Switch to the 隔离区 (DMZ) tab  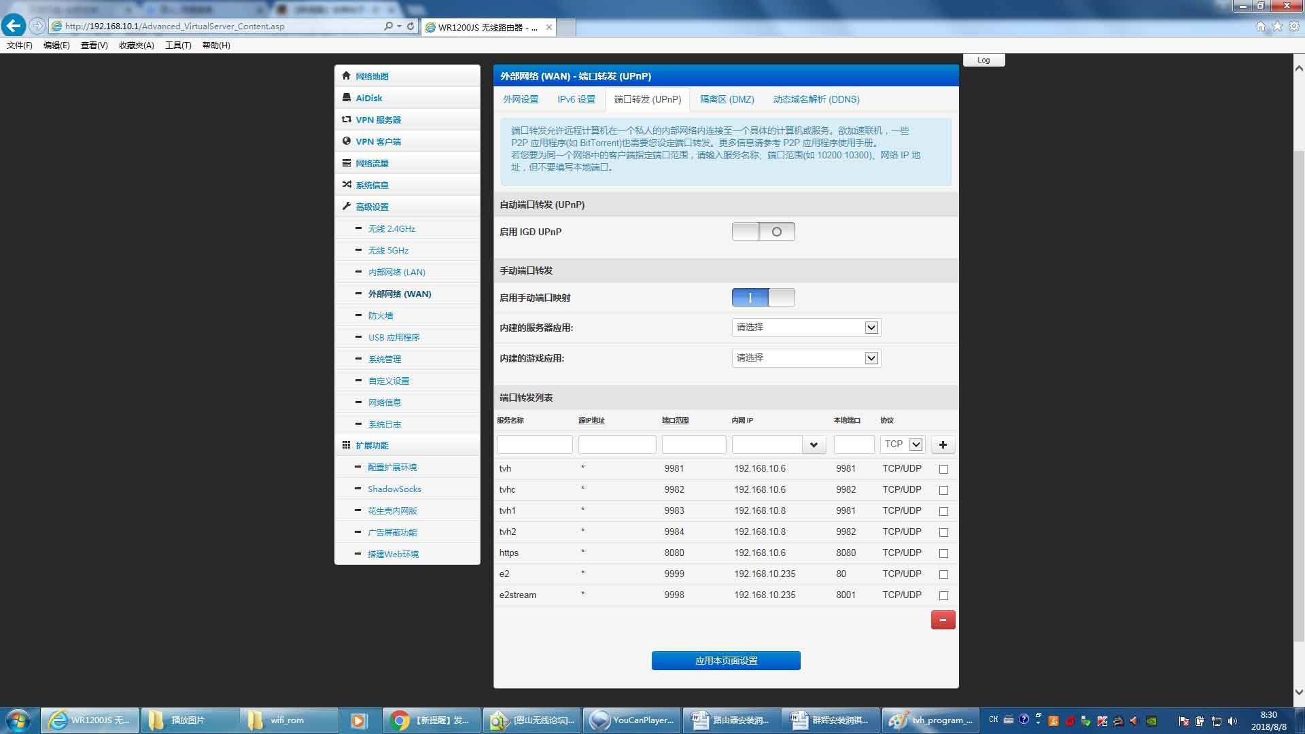[x=727, y=99]
